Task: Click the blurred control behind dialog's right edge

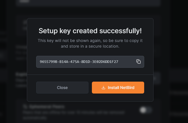Action: click(157, 79)
